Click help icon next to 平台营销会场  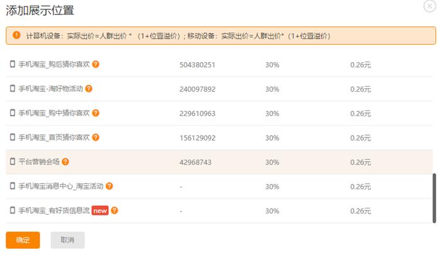(65, 161)
